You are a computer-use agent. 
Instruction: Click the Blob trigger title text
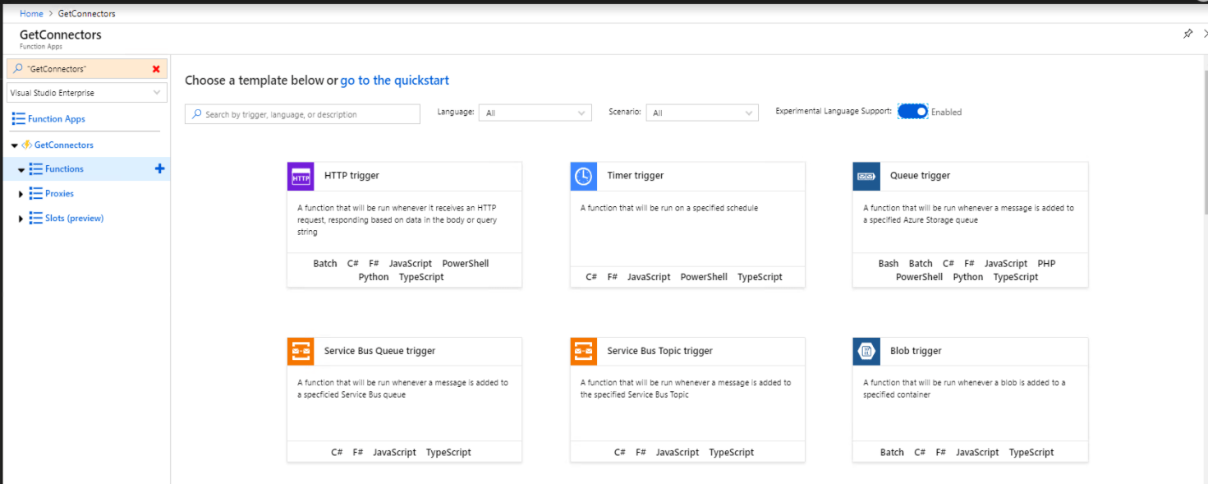pyautogui.click(x=916, y=351)
